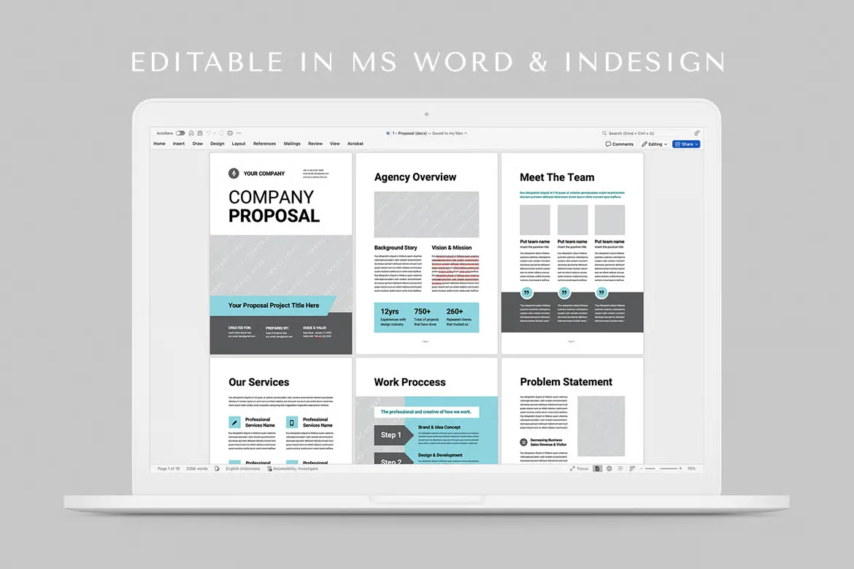
Task: Click the Save disk icon
Action: [x=200, y=133]
